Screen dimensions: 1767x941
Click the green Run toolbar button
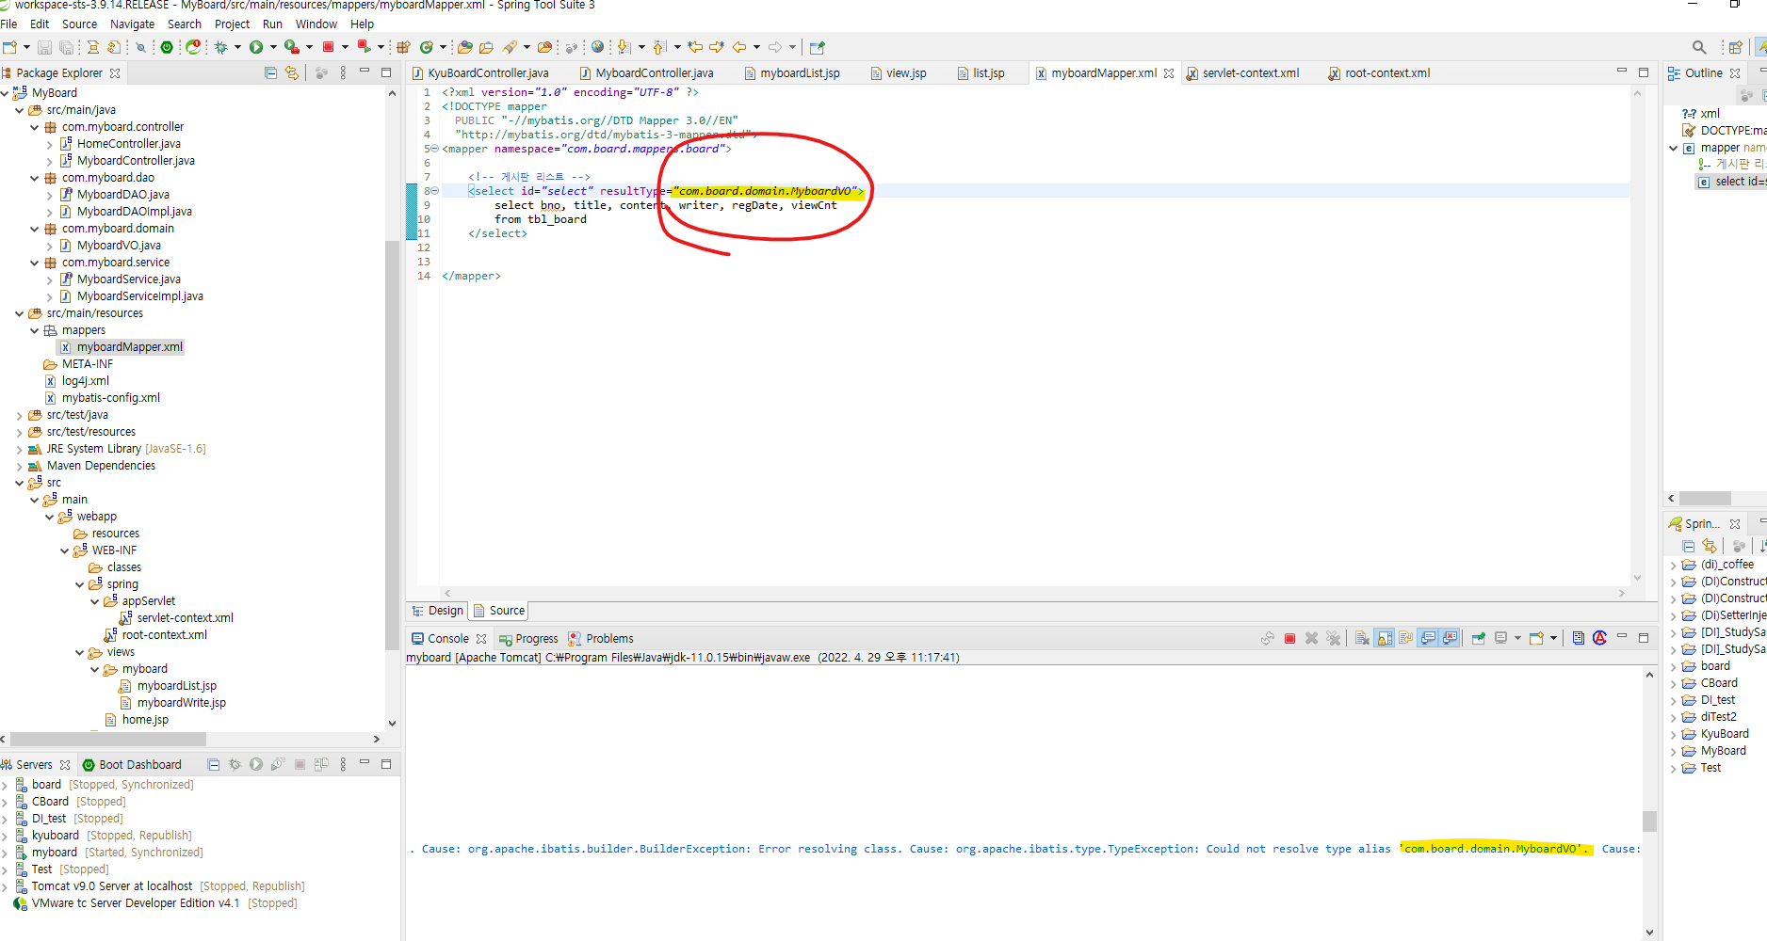pyautogui.click(x=256, y=47)
